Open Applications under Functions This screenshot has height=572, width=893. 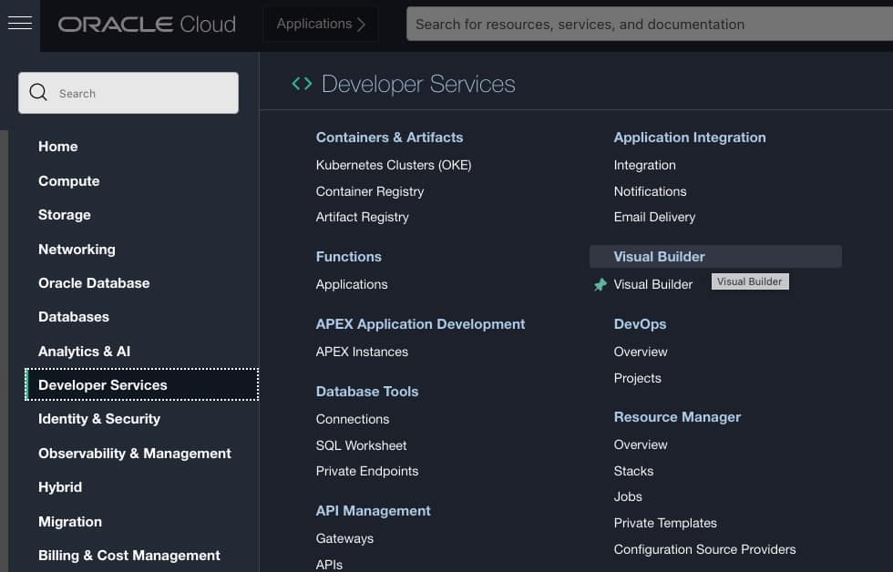(x=352, y=284)
